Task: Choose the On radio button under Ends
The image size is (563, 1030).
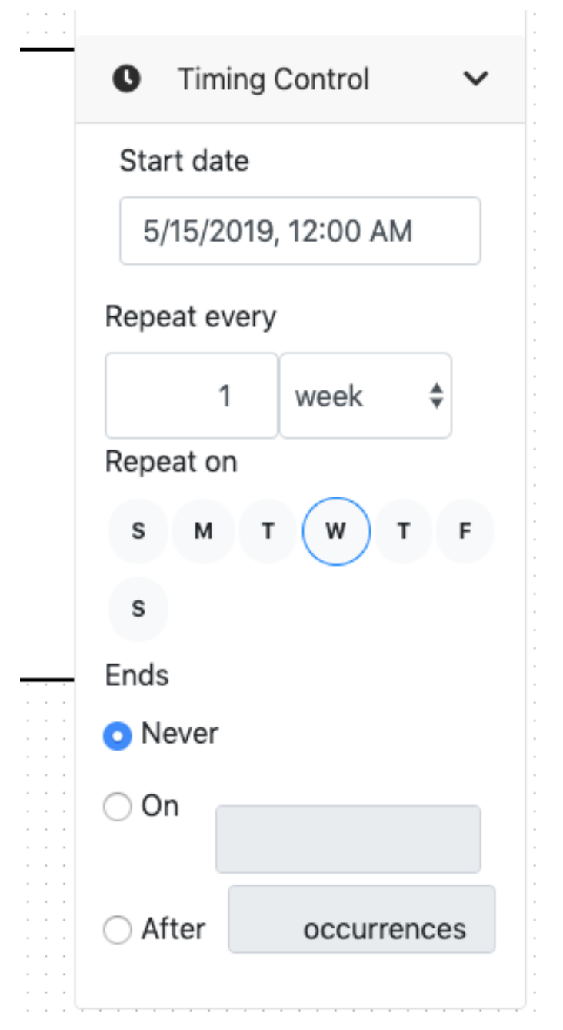Action: (x=117, y=806)
